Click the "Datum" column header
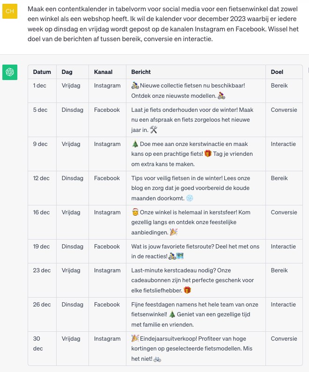This screenshot has height=372, width=309. 42,72
